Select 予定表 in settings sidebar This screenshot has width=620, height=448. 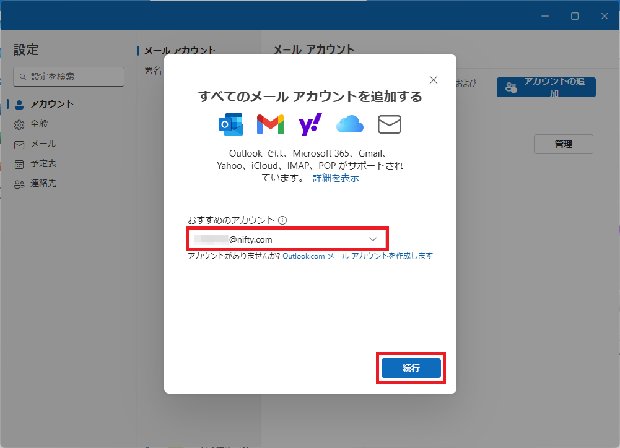[43, 163]
